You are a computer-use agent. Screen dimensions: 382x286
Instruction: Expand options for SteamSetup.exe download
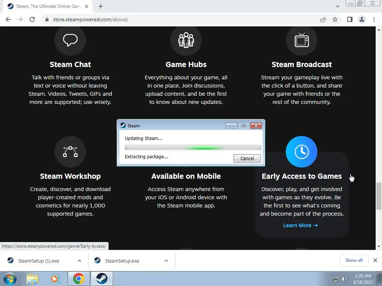[166, 261]
